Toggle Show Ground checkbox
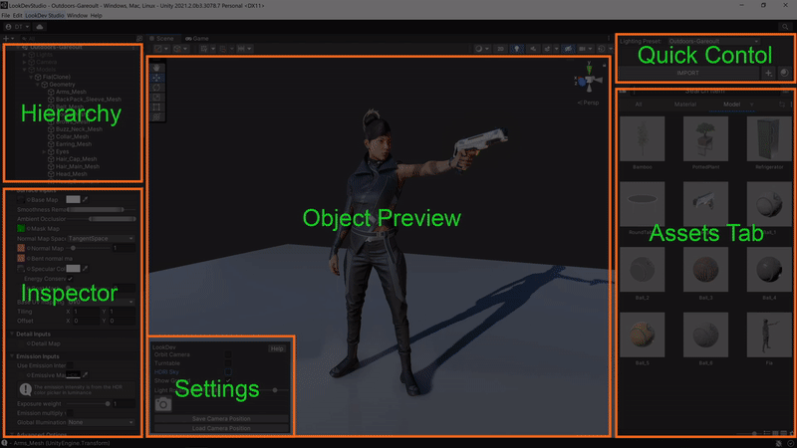797x448 pixels. pos(228,380)
